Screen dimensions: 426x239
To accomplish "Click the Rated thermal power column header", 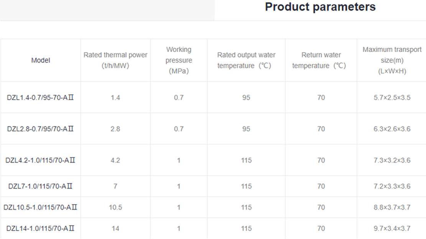I will [115, 60].
